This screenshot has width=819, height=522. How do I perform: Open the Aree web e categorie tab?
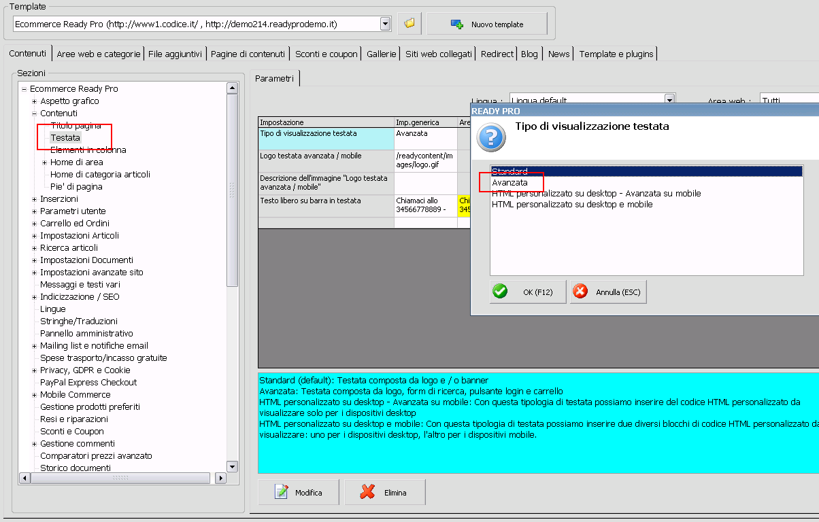99,54
